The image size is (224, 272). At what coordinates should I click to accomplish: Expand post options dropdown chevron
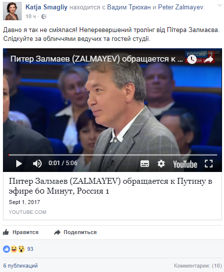tap(220, 5)
